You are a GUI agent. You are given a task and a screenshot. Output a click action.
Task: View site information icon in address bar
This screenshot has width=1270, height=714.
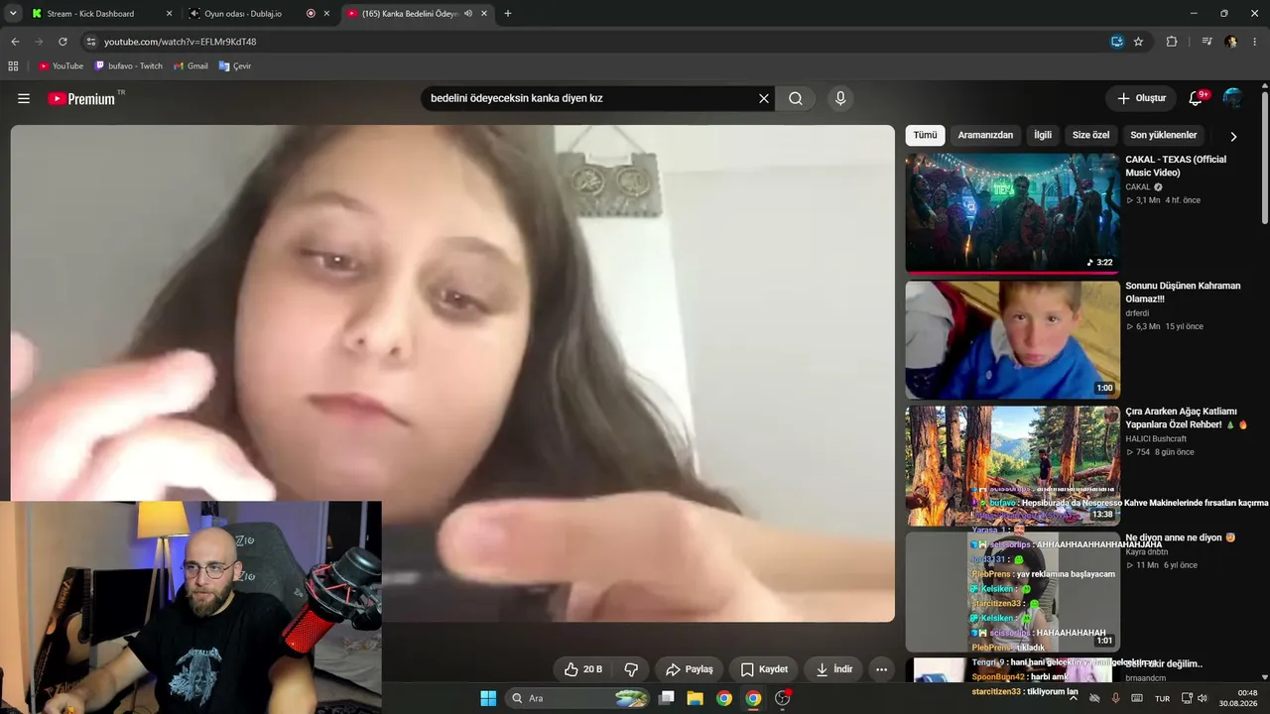91,42
